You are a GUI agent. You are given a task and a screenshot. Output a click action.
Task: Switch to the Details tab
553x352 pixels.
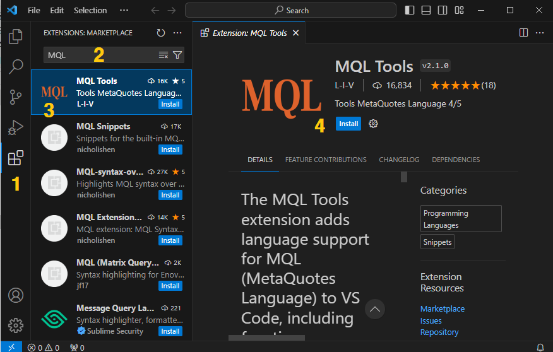click(260, 160)
